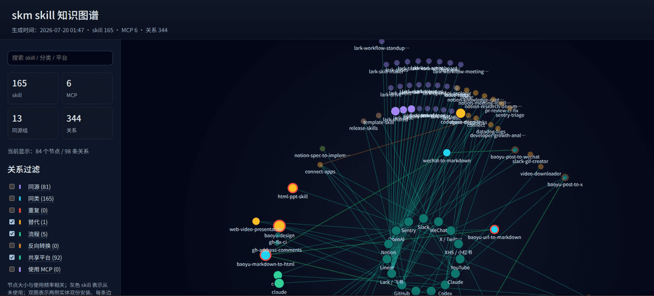Click the 生成时间：2026-07-20 01:47 text in header
654x296 pixels.
(x=48, y=30)
